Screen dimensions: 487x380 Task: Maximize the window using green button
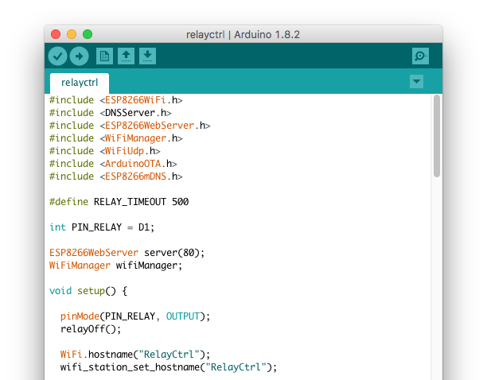point(88,34)
